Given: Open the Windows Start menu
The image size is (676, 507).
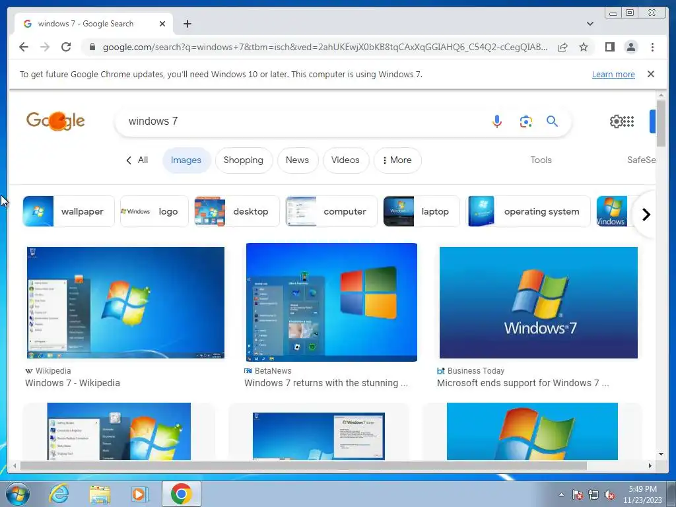Looking at the screenshot, I should [x=17, y=494].
